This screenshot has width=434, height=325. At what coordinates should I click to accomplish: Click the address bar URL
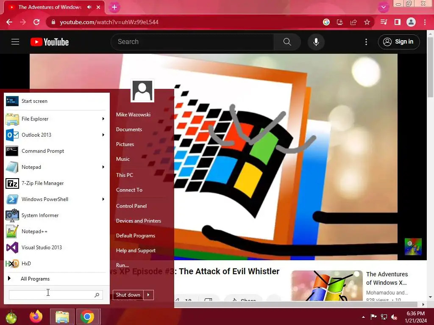click(x=109, y=22)
